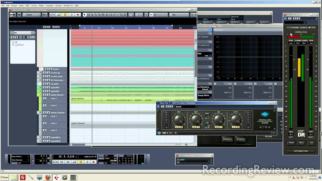Click the 33 bar mark on ruler
The image size is (322, 181).
(126, 28)
